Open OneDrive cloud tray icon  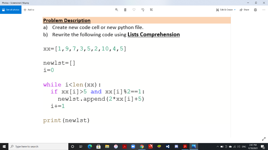tap(230, 147)
